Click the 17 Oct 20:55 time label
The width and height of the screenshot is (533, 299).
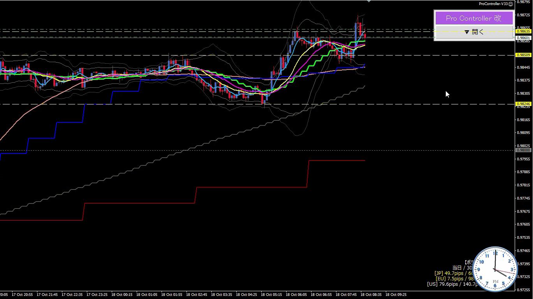point(22,295)
